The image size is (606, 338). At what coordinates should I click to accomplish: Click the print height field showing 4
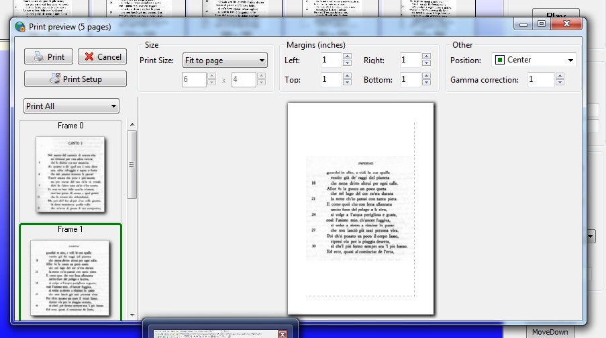[244, 79]
